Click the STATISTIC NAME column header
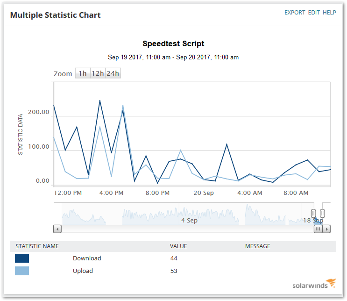 [37, 246]
